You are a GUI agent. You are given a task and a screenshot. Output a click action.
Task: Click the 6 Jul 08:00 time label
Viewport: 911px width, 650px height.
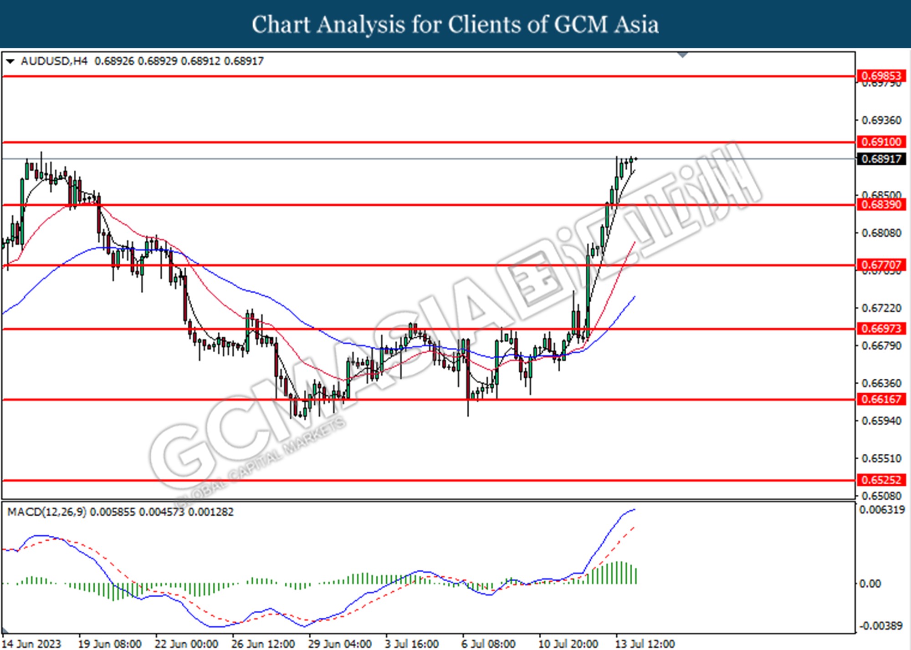[x=488, y=644]
